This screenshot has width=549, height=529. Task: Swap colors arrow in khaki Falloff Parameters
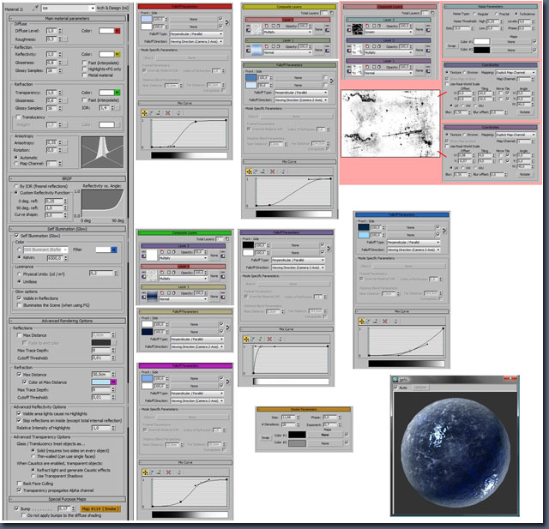(x=227, y=328)
